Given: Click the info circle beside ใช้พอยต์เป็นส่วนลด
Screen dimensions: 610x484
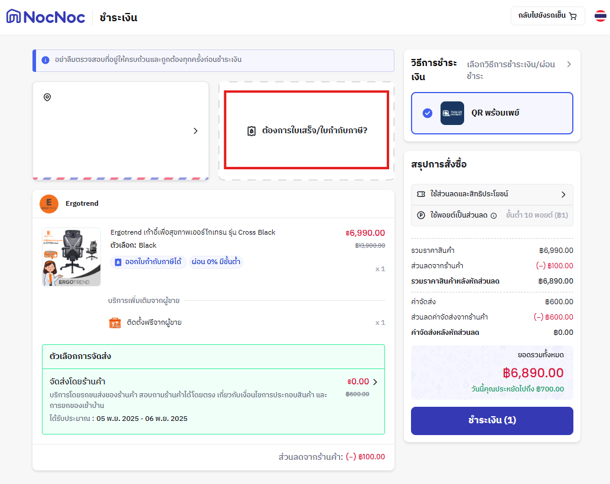Looking at the screenshot, I should (x=494, y=216).
